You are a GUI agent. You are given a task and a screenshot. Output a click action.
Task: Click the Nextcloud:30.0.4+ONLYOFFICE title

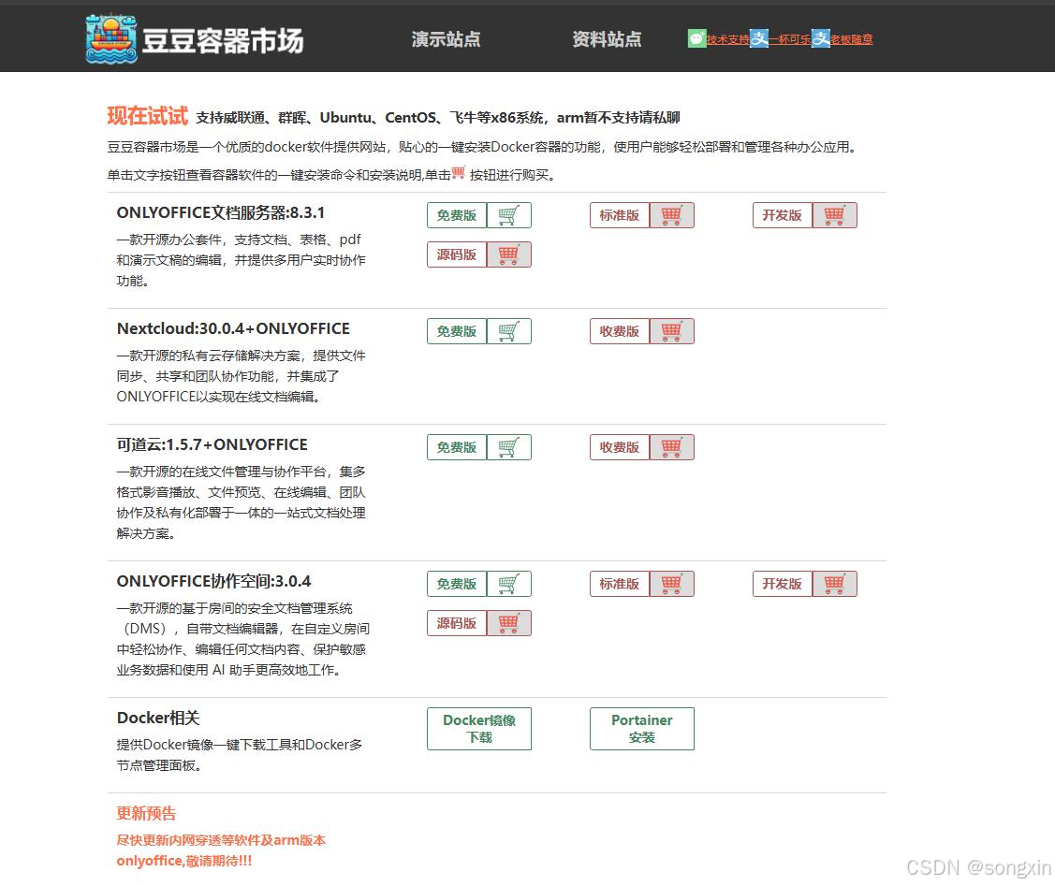(233, 328)
